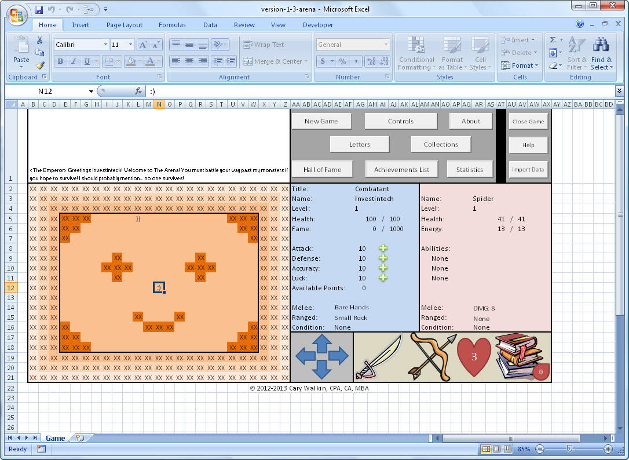Click the Paste clipboard icon
This screenshot has width=629, height=460.
click(x=21, y=45)
